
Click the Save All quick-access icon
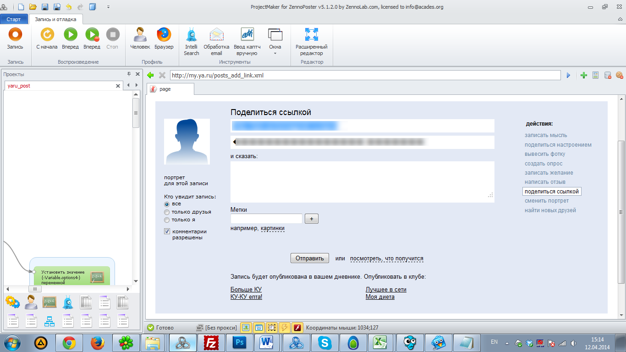coord(57,7)
